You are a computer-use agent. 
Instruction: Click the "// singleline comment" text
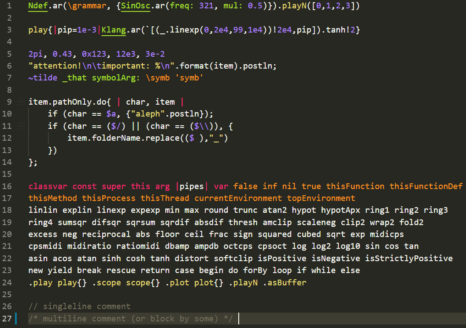(79, 306)
